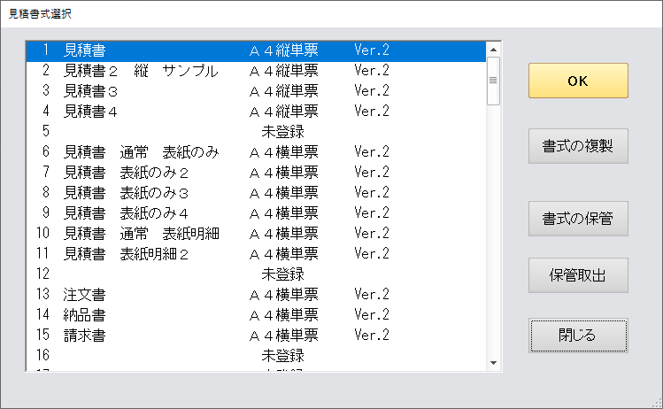Click the OK button

click(577, 81)
